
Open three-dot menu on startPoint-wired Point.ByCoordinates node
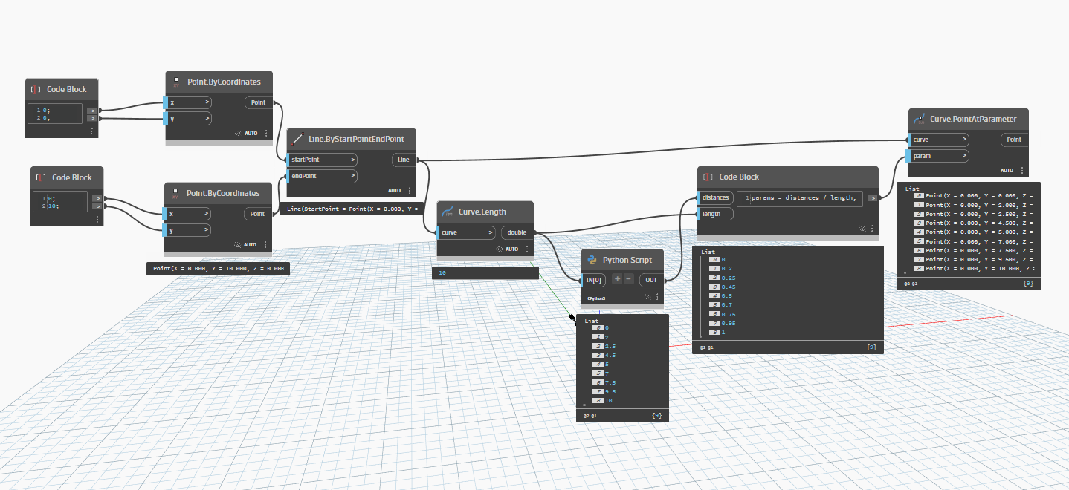point(265,134)
